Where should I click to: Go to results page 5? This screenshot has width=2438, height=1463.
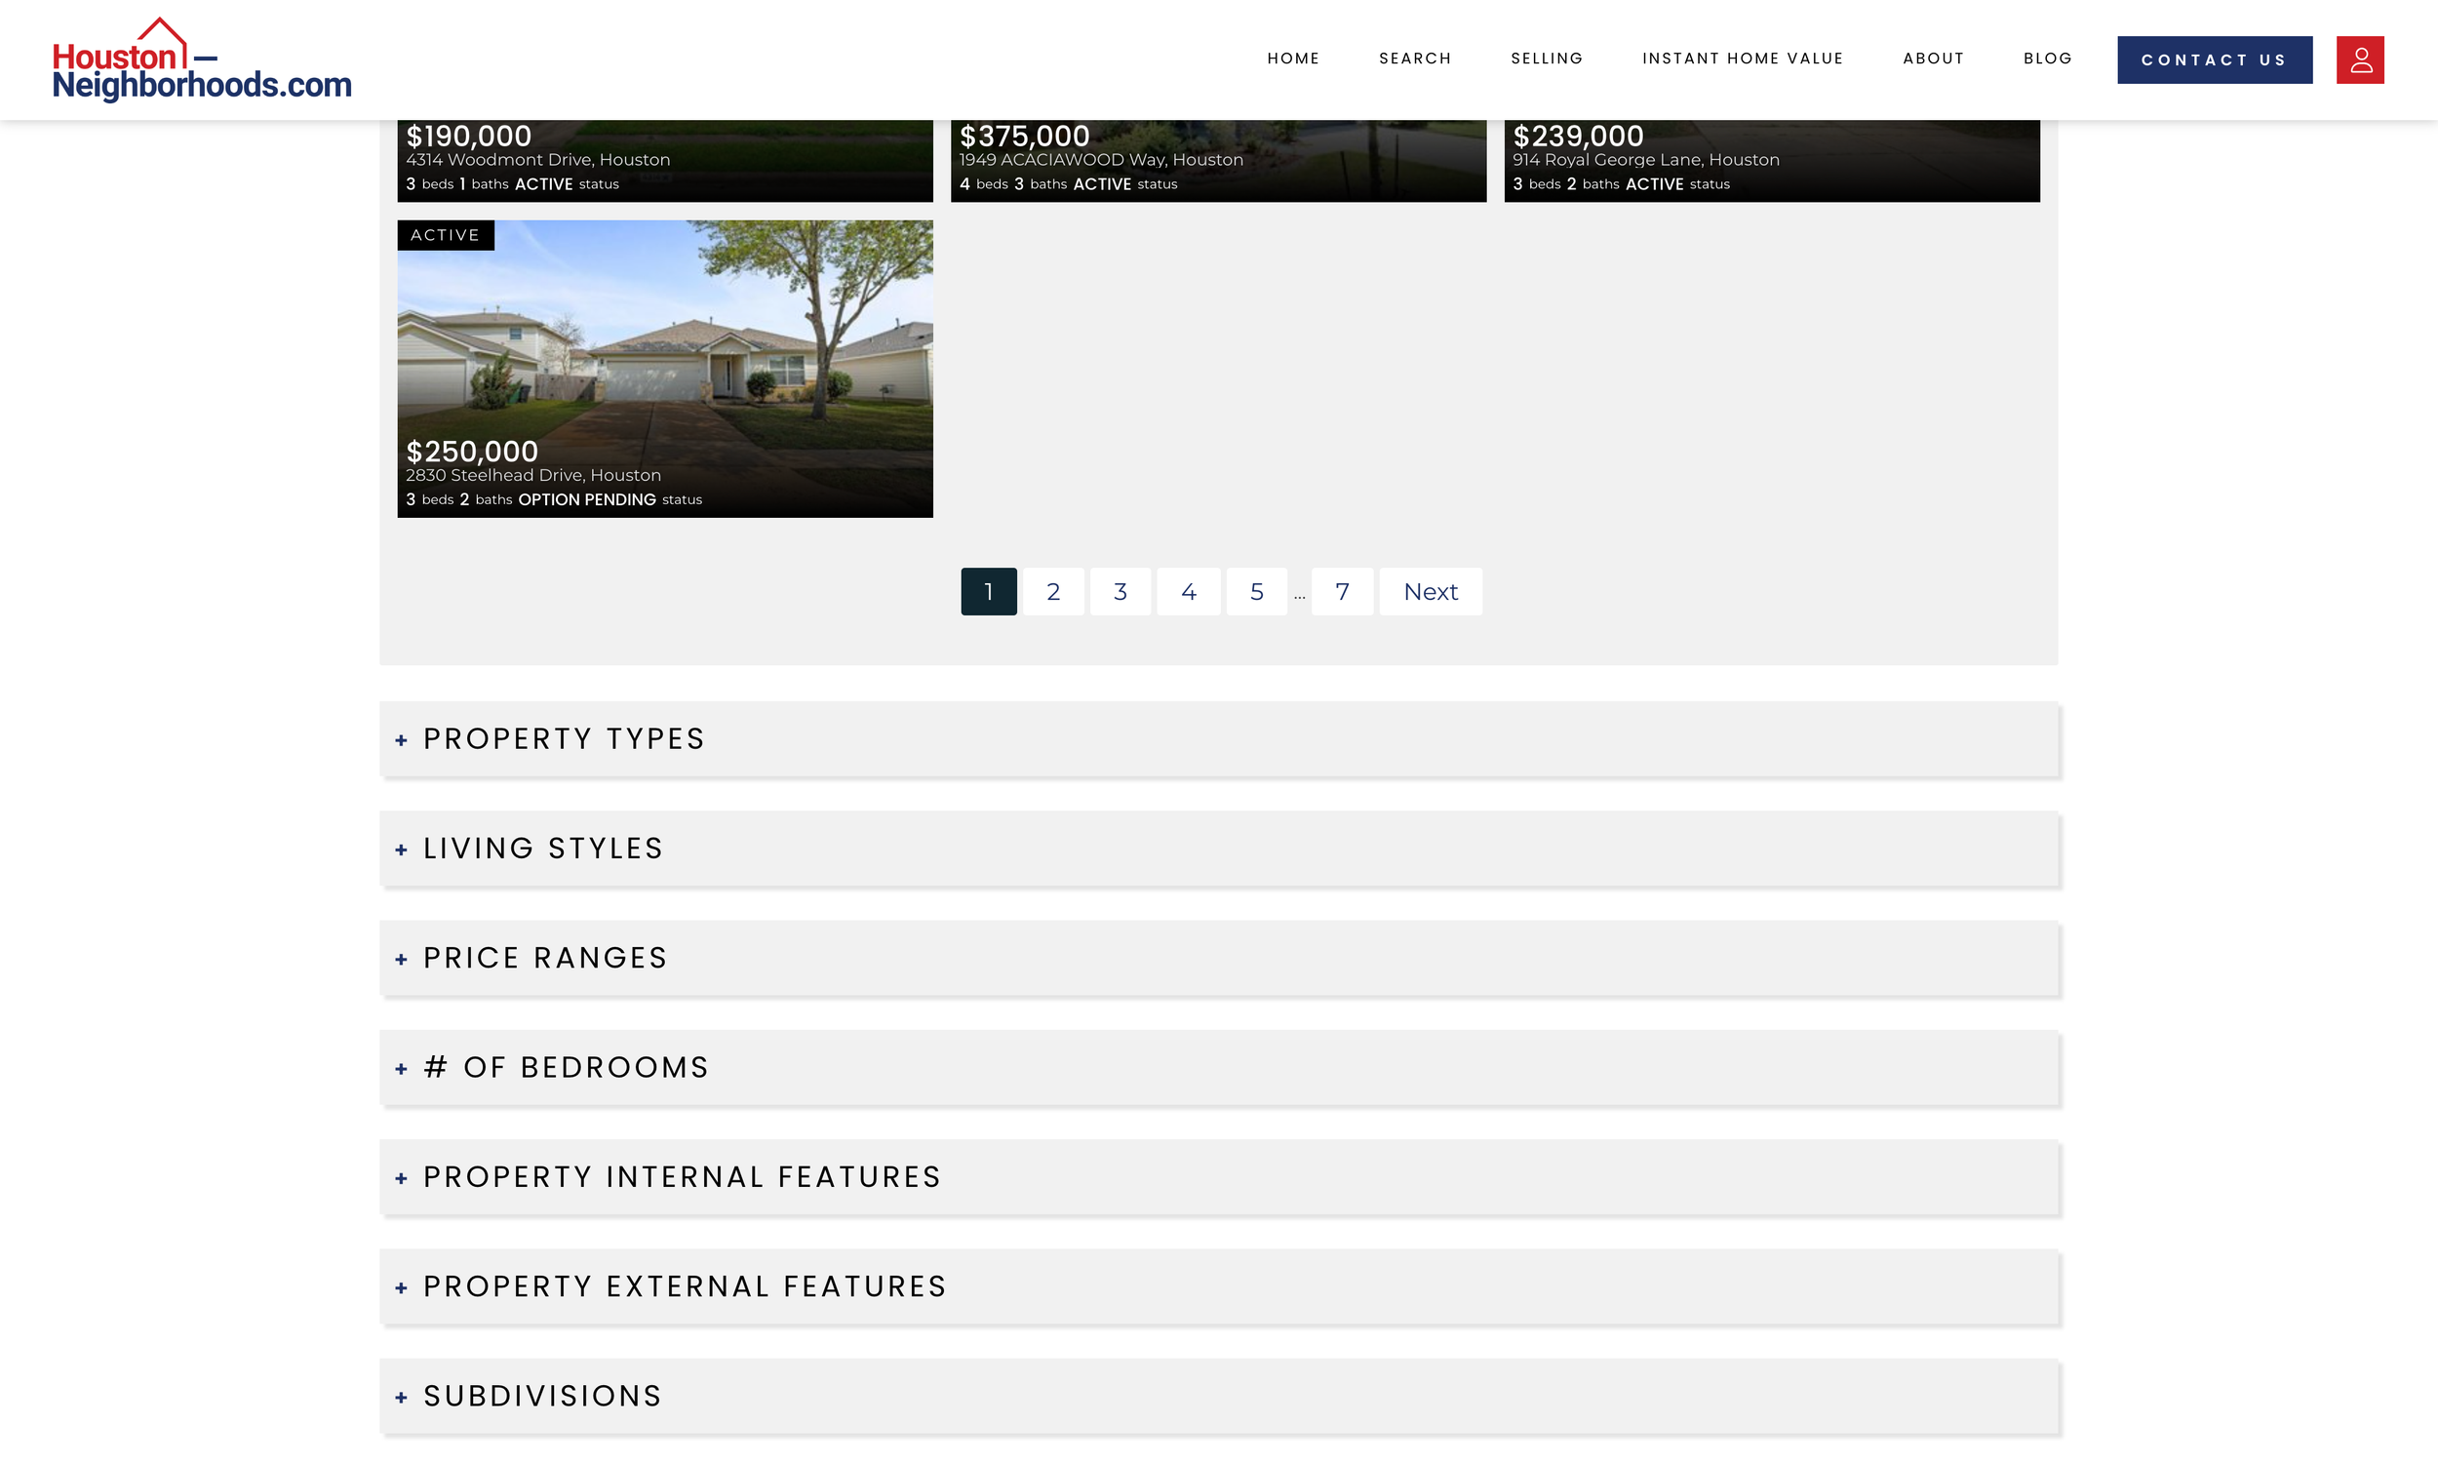click(1256, 591)
